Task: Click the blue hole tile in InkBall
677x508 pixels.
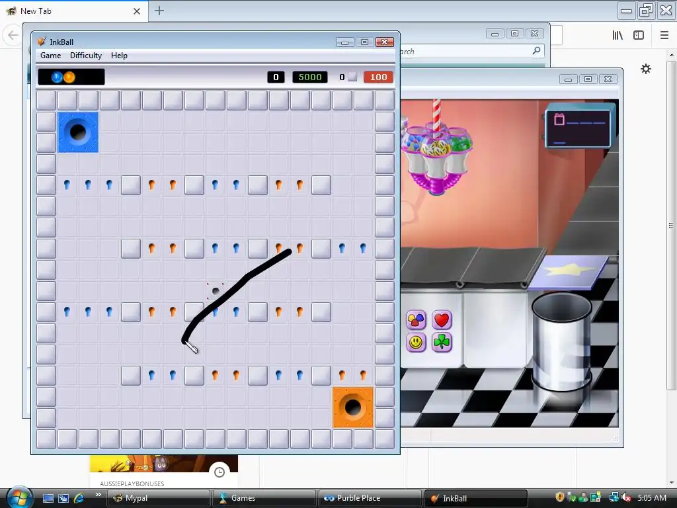Action: [78, 132]
